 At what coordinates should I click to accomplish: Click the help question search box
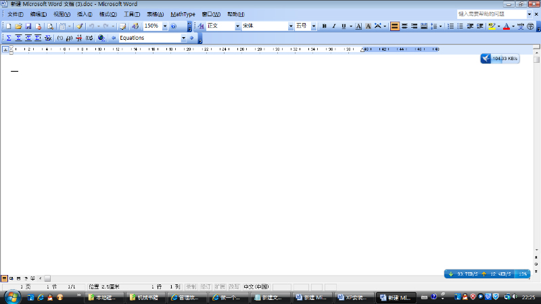[490, 14]
